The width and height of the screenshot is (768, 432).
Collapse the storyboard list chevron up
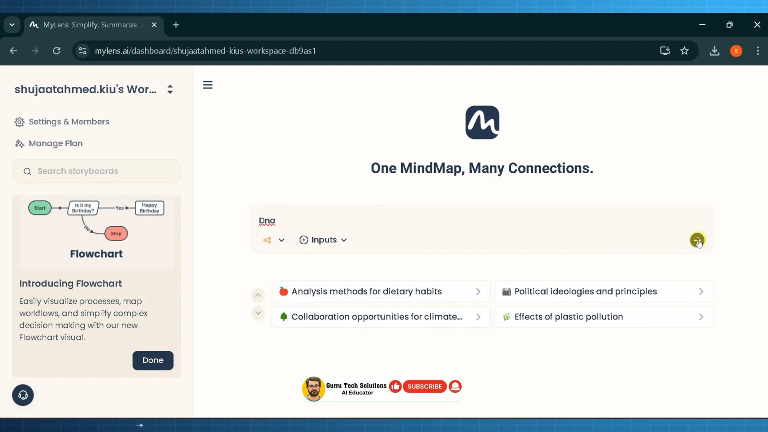(258, 294)
